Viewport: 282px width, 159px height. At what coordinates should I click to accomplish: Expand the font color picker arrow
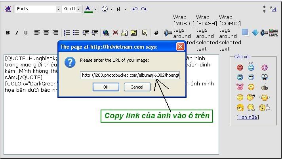click(x=95, y=9)
